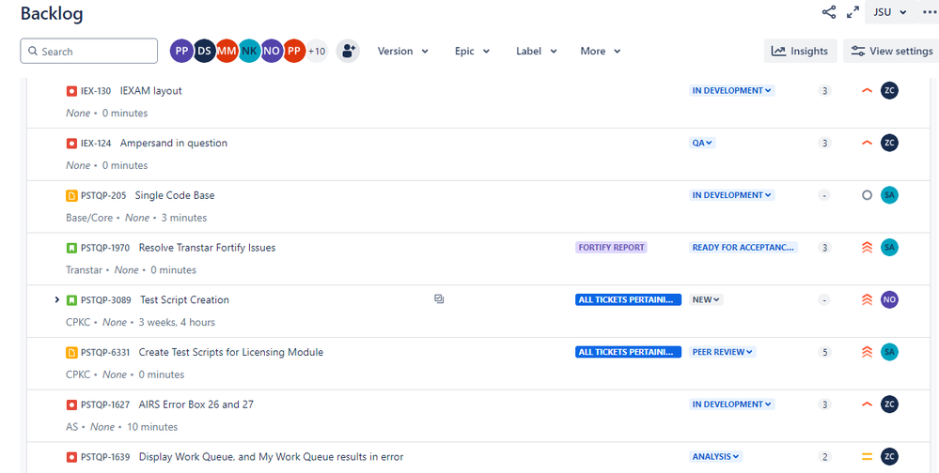
Task: Filter by the NO avatar in the filter bar
Action: click(x=272, y=51)
